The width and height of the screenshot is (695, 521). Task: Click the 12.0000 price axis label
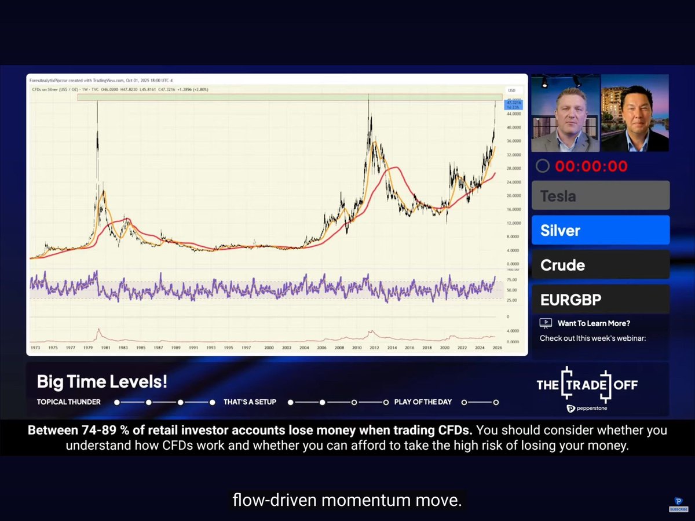pyautogui.click(x=514, y=223)
